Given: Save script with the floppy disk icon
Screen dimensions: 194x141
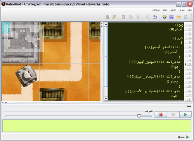Looking at the screenshot, I should 171,17.
